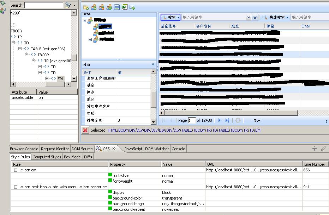The height and width of the screenshot is (215, 329).
Task: Go to next page in grid pager
Action: click(x=219, y=120)
